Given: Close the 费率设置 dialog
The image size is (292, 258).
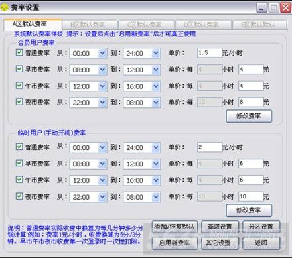Looking at the screenshot, I should pos(285,8).
